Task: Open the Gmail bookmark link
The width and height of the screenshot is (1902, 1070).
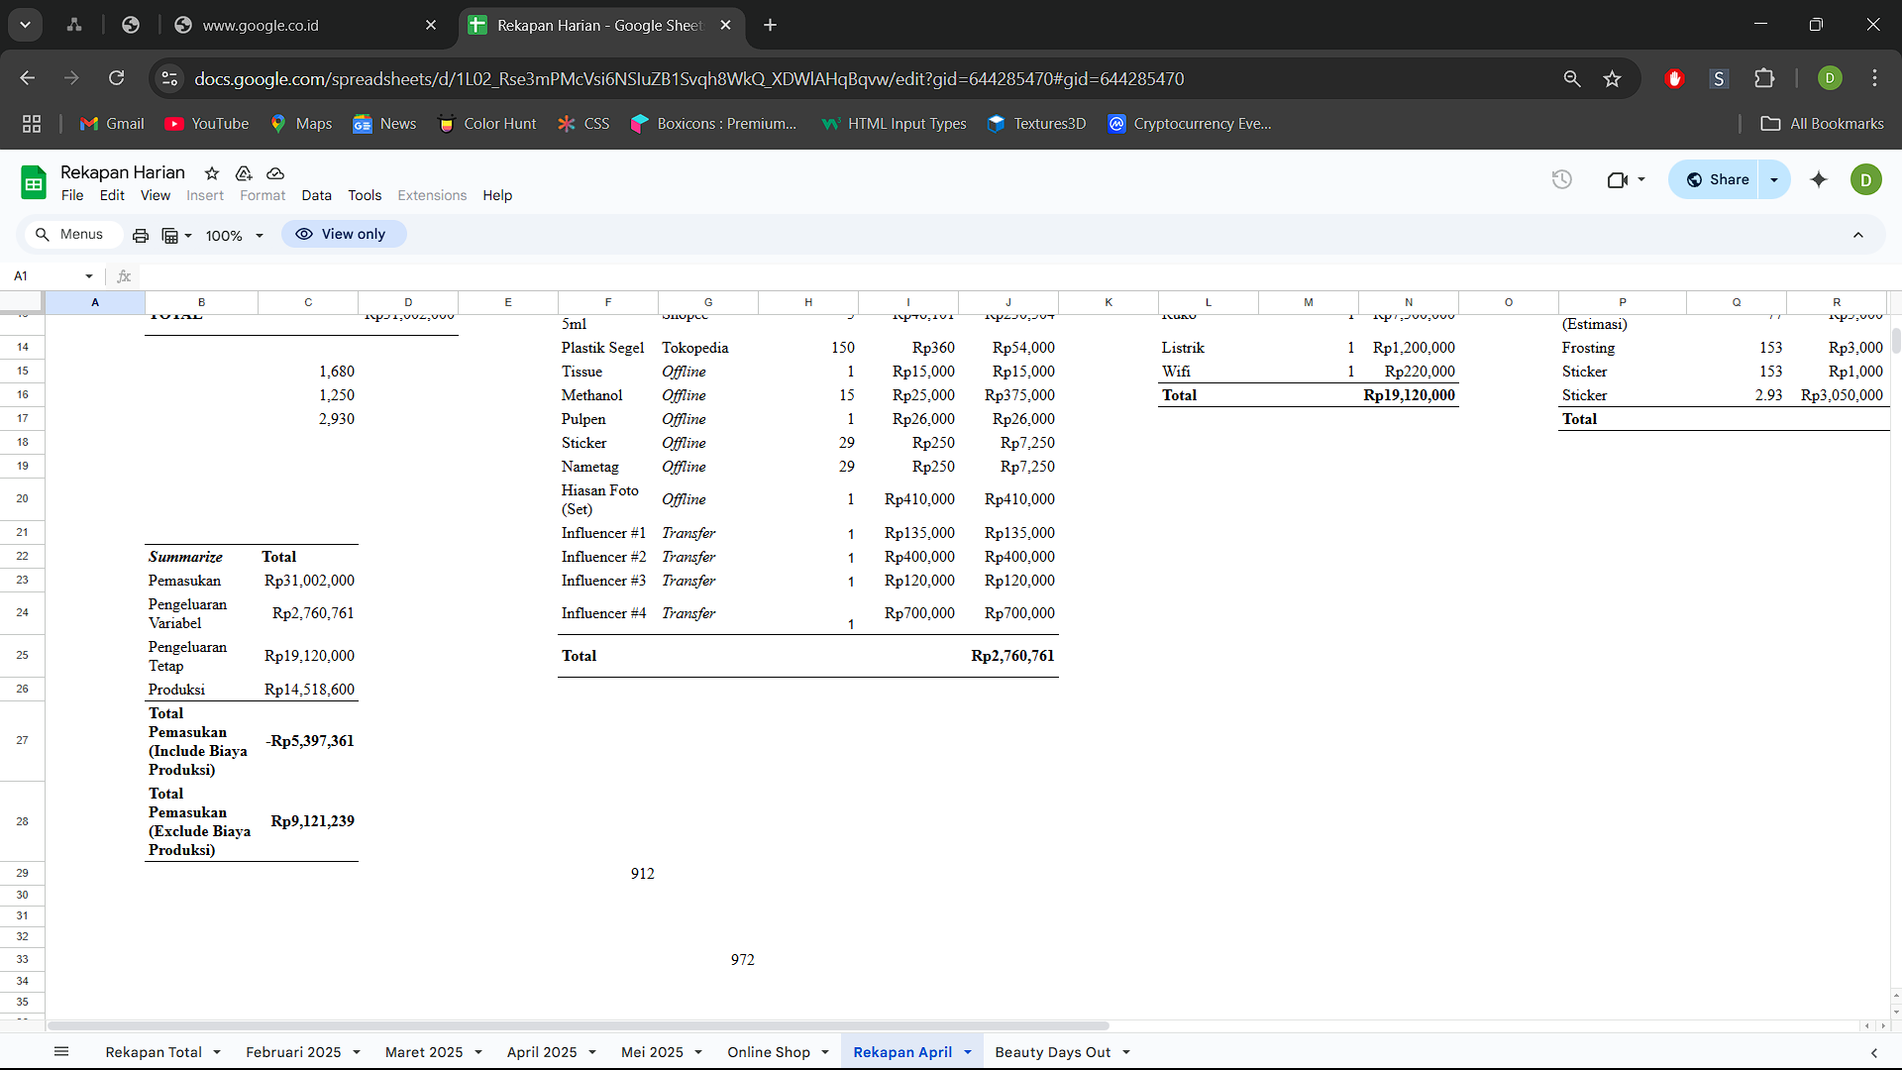Action: 112,124
